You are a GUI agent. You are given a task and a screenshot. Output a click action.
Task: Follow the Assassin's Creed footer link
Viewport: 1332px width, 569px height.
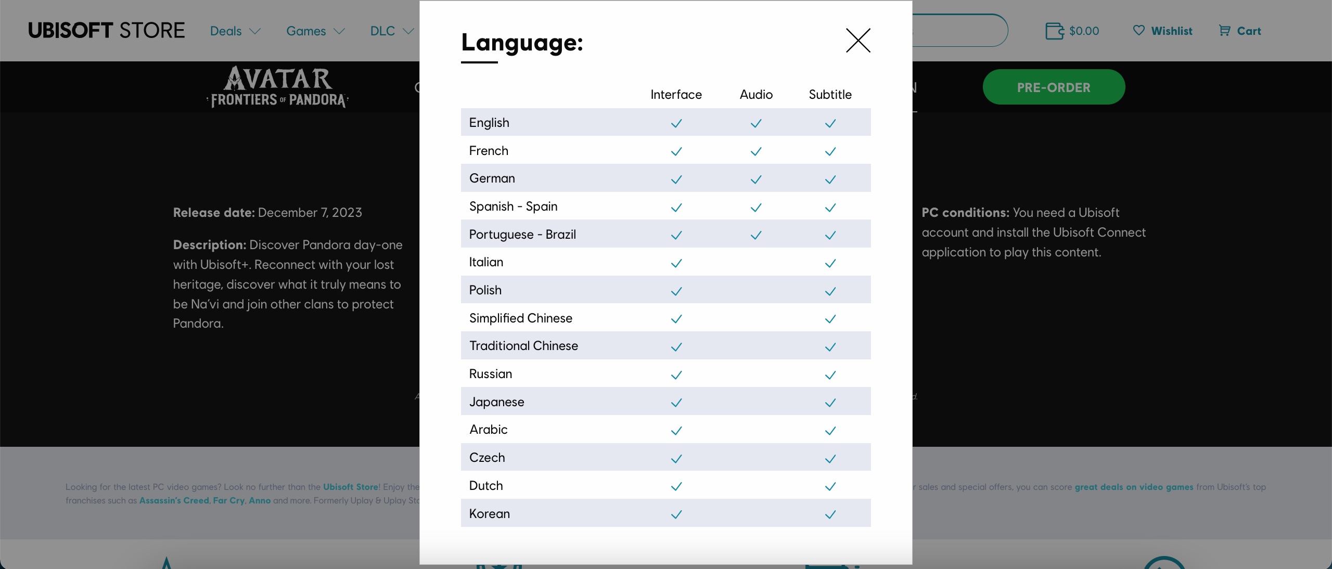[x=174, y=500]
